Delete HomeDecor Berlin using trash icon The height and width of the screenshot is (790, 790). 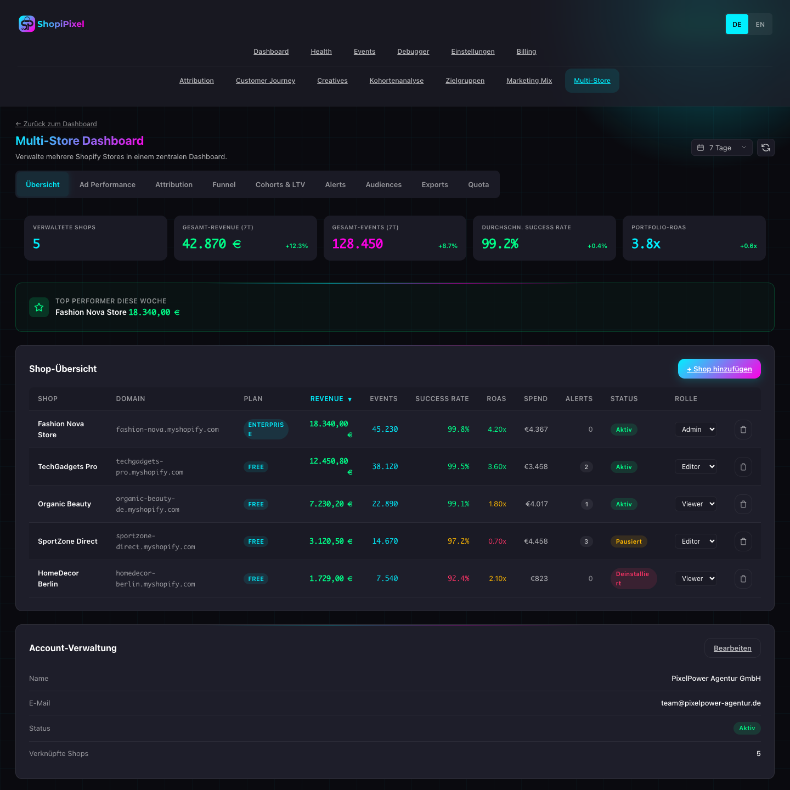743,579
